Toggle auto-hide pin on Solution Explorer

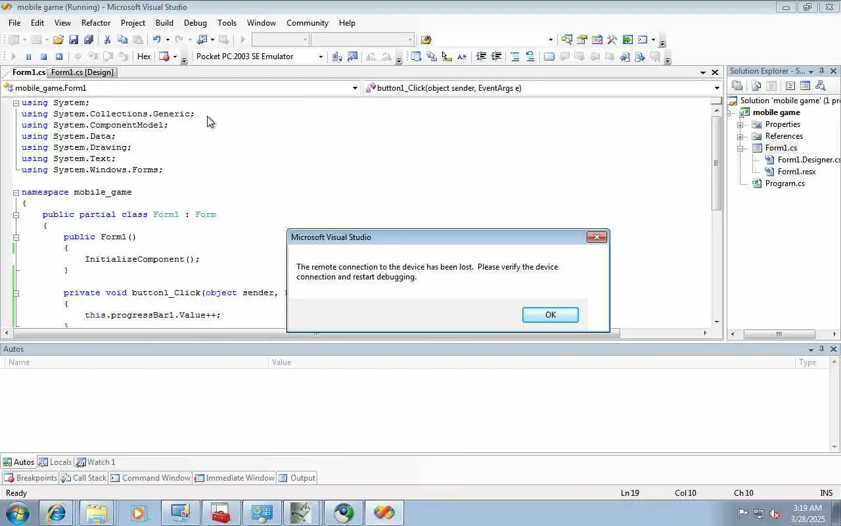[822, 71]
